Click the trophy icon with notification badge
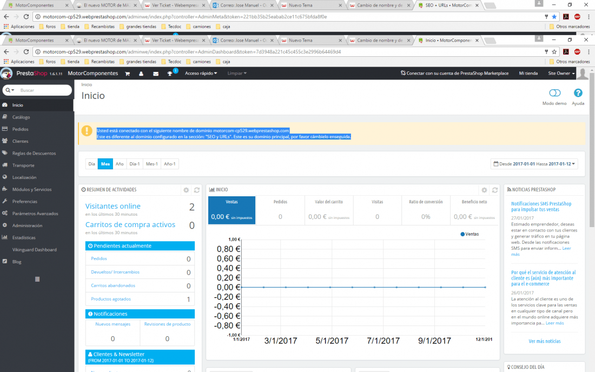Image resolution: width=595 pixels, height=372 pixels. click(x=170, y=74)
